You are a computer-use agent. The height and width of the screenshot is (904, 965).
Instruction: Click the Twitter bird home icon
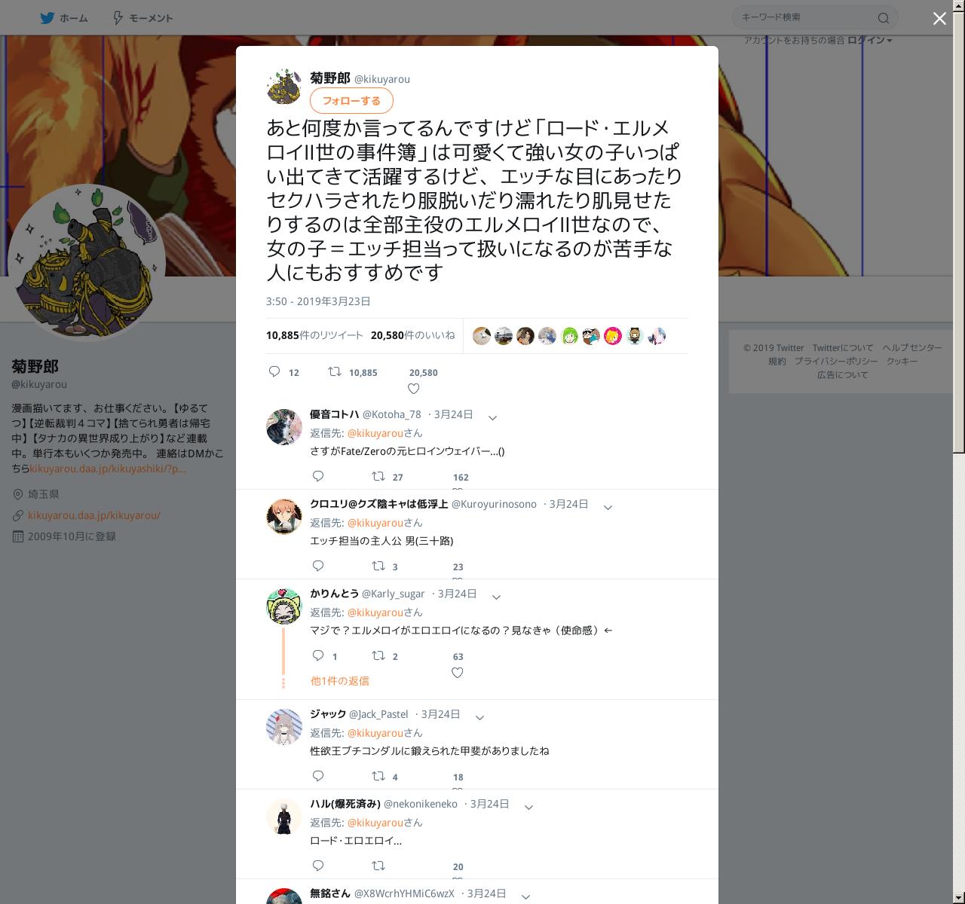pos(47,17)
